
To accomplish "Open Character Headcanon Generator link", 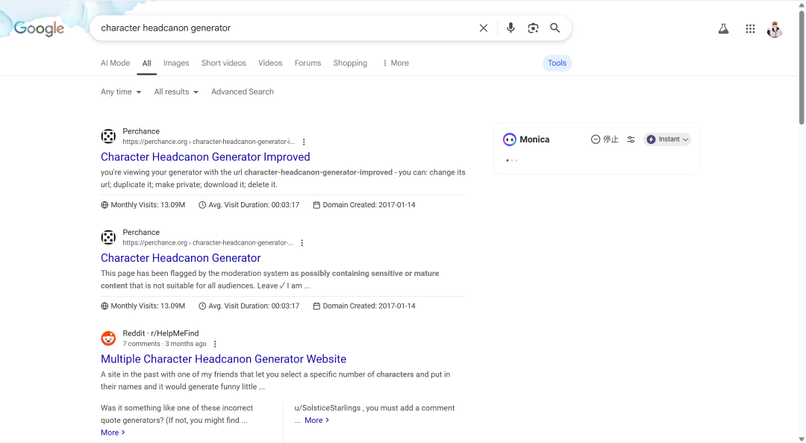I will [x=181, y=258].
